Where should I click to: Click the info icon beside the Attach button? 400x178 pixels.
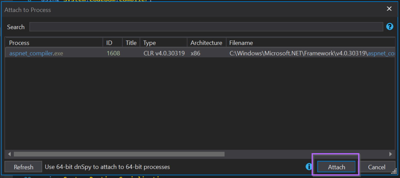(x=309, y=167)
